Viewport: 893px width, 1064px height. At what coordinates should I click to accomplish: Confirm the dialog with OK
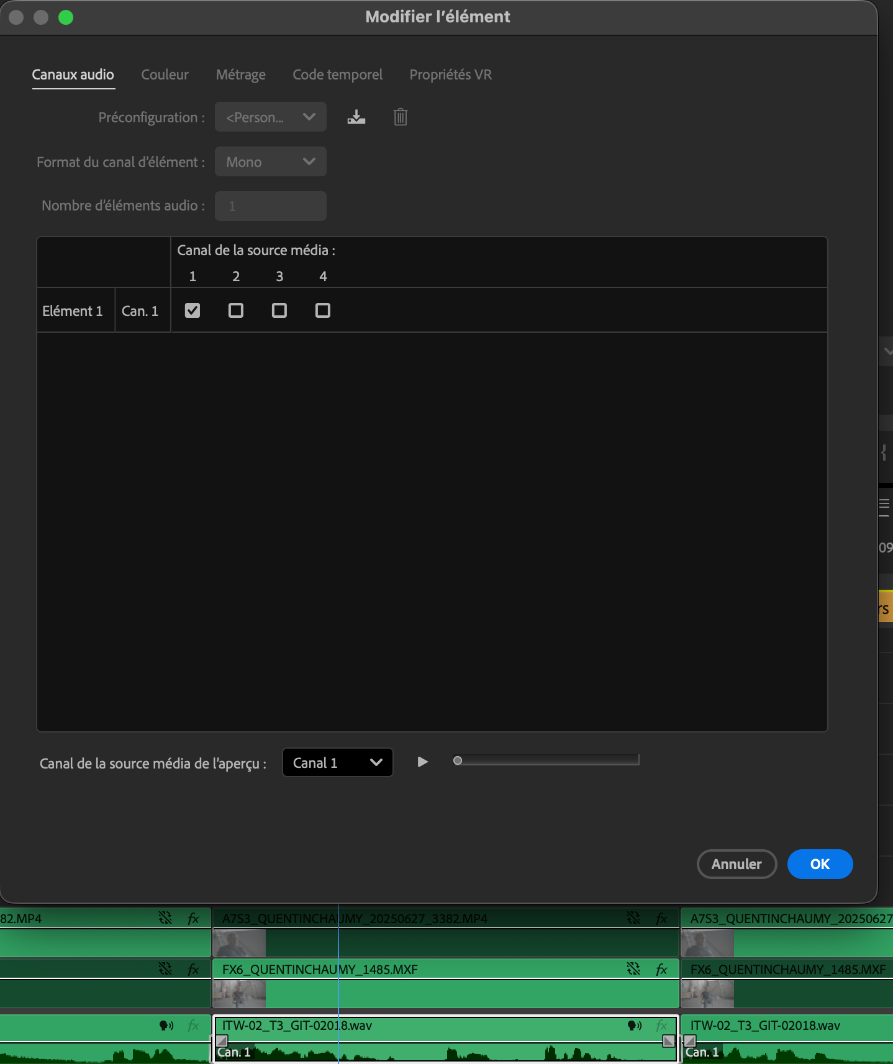point(820,864)
